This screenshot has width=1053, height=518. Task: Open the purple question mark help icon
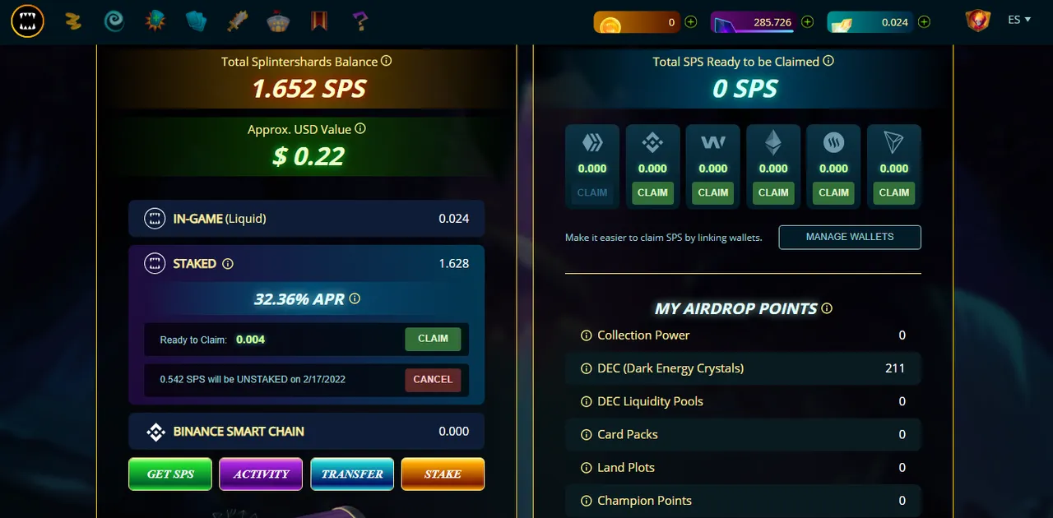tap(360, 21)
